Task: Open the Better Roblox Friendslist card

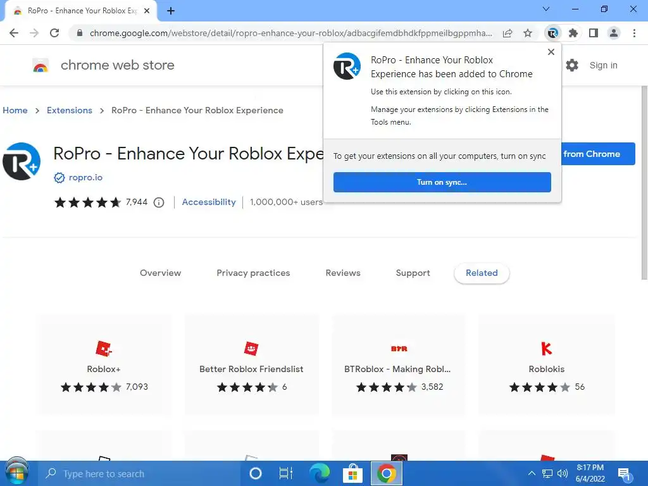Action: 251,364
